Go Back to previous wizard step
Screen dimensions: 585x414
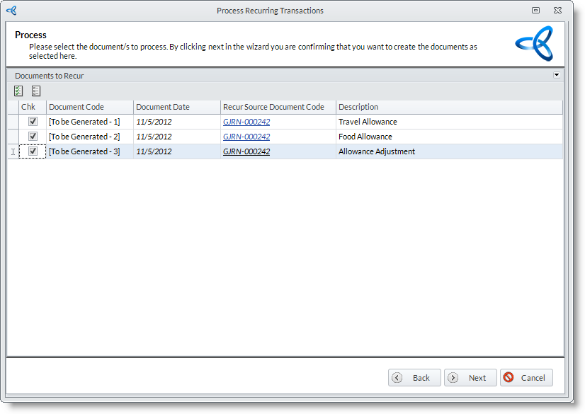(414, 378)
